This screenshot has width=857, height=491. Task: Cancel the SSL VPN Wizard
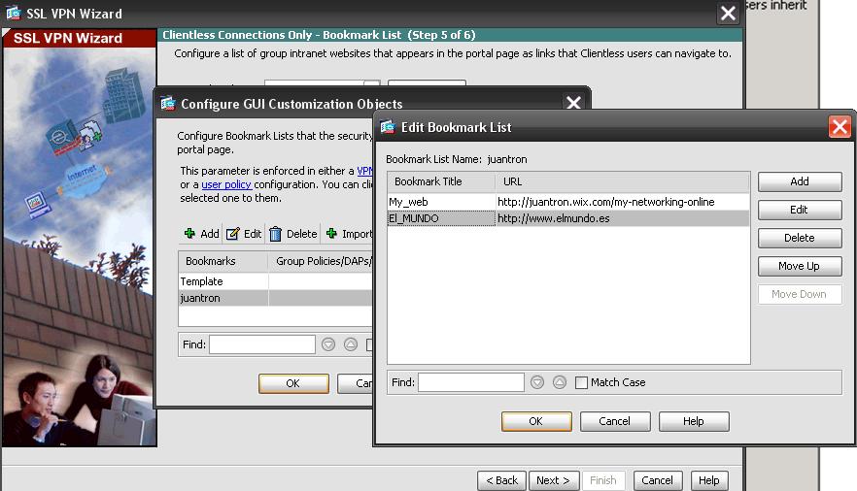click(658, 480)
